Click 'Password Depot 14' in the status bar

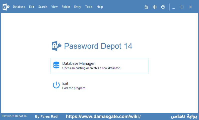pyautogui.click(x=14, y=116)
